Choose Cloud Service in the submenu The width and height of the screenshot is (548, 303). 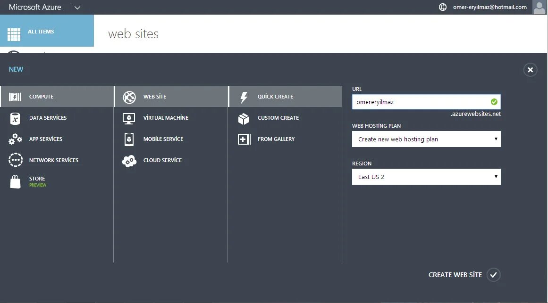[171, 160]
